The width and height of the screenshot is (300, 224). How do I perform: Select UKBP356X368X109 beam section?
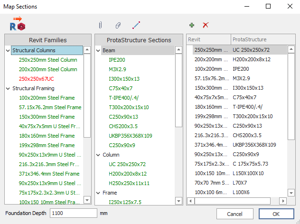click(129, 136)
